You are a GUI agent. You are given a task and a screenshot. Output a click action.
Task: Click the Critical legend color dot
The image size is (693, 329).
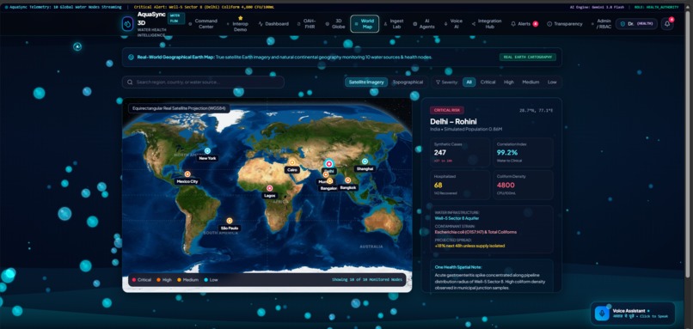(134, 280)
